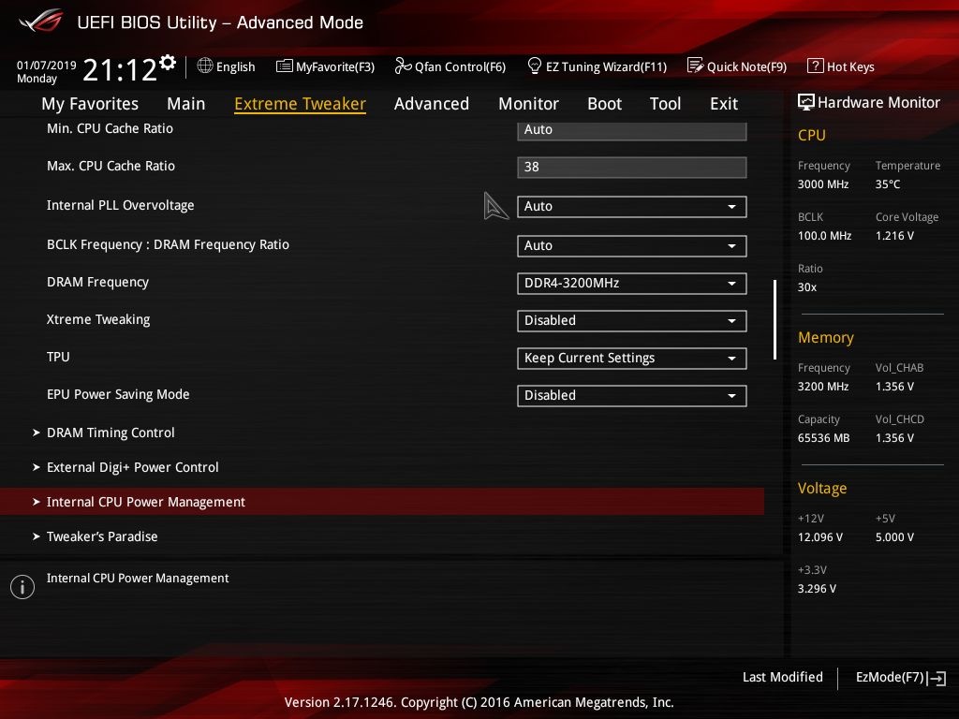The height and width of the screenshot is (719, 959).
Task: Click CPU temperature value 35°C
Action: click(888, 184)
